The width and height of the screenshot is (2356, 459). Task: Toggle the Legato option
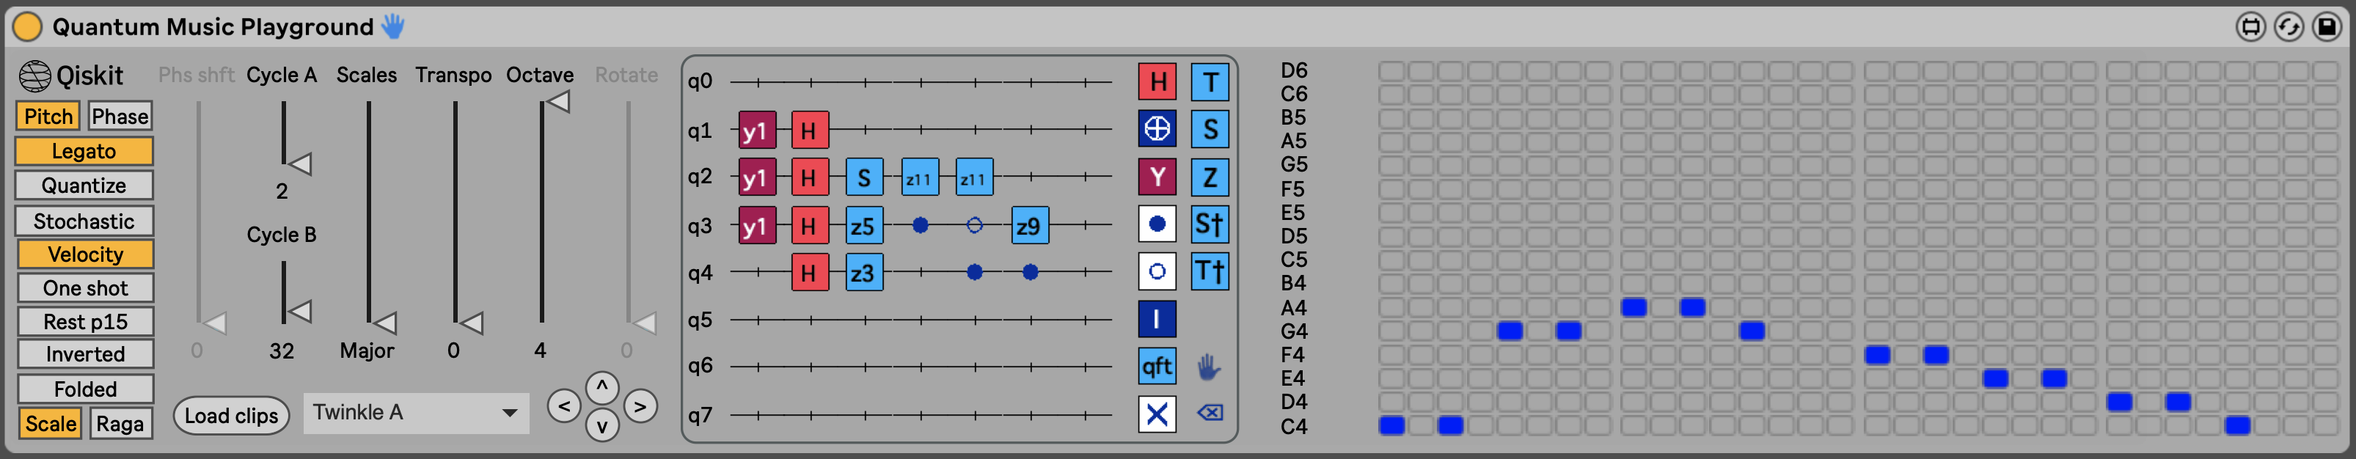[84, 151]
